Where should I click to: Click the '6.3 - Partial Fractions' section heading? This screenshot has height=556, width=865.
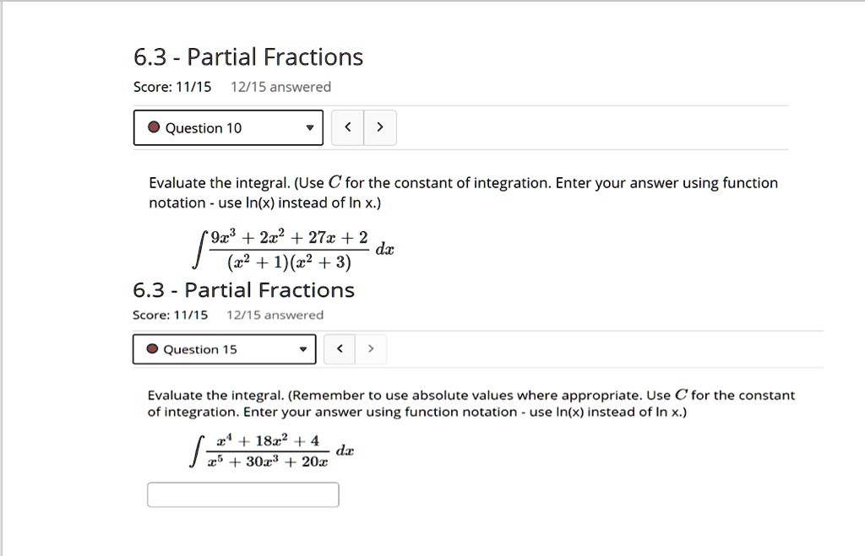[248, 57]
